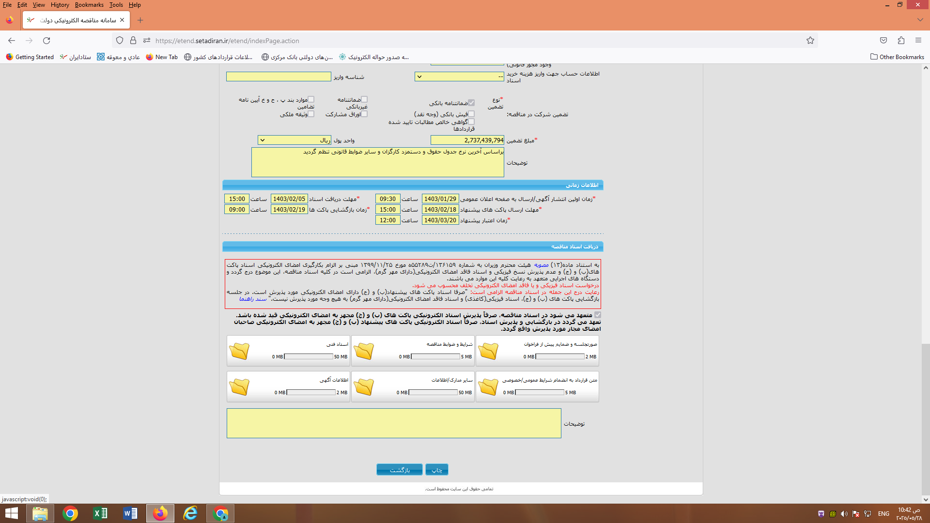This screenshot has height=523, width=930.
Task: Toggle وثیقه ملکی checkbox
Action: tap(311, 114)
